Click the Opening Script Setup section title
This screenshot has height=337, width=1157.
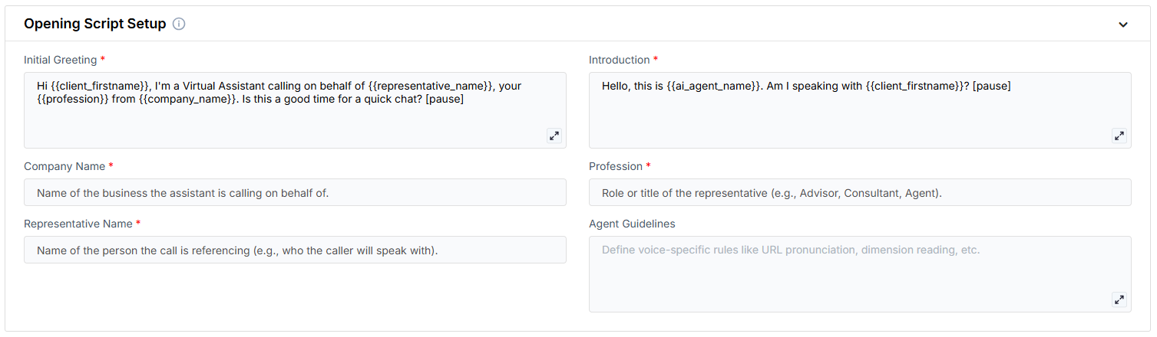click(95, 24)
